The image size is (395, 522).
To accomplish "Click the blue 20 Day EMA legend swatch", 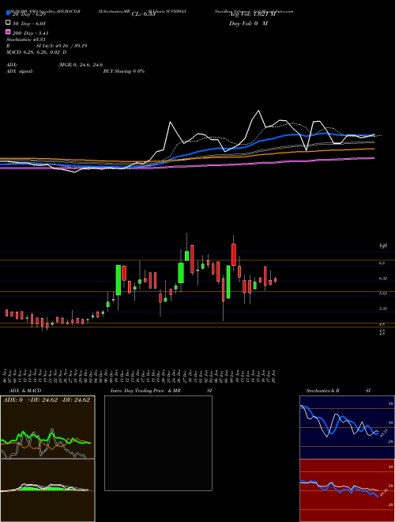I will point(9,13).
